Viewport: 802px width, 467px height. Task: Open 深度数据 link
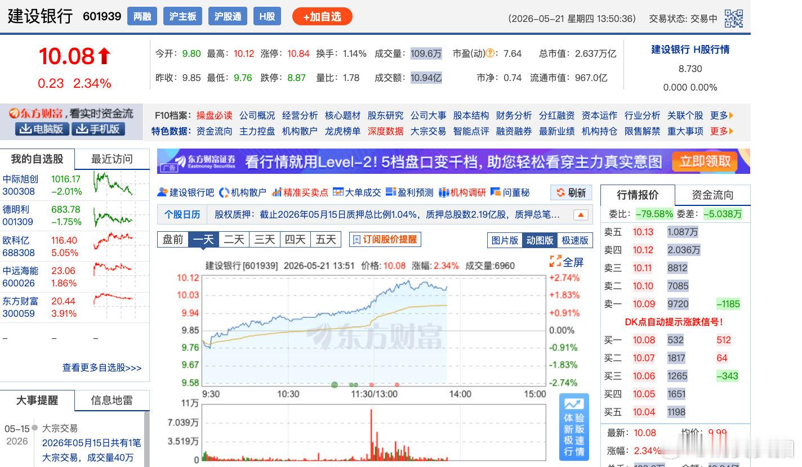point(385,131)
